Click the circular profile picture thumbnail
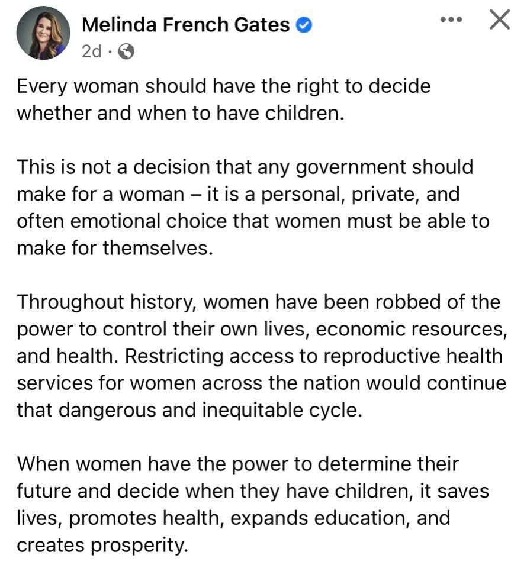Image resolution: width=527 pixels, height=568 pixels. 43,32
